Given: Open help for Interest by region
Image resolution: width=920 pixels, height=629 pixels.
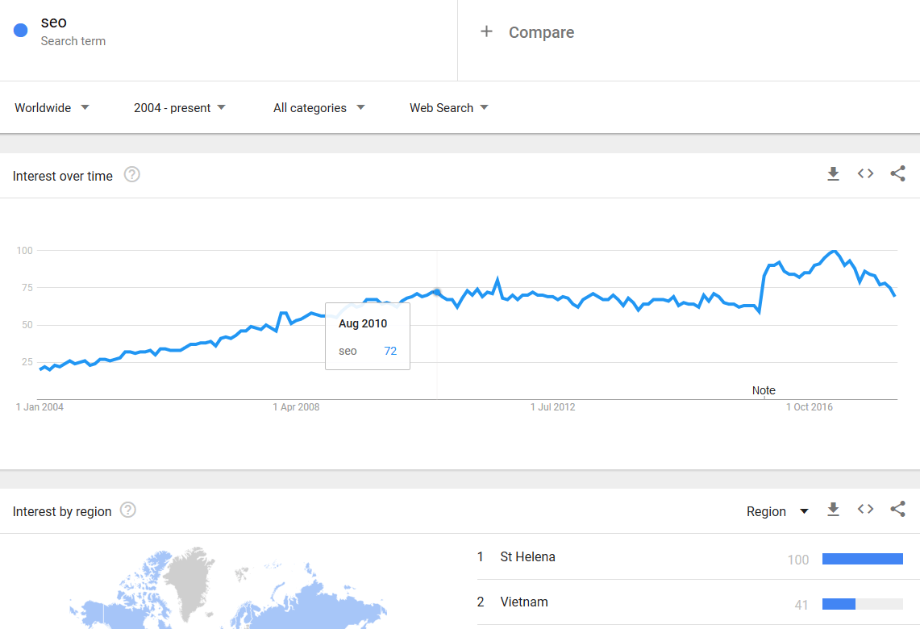Looking at the screenshot, I should pos(128,510).
